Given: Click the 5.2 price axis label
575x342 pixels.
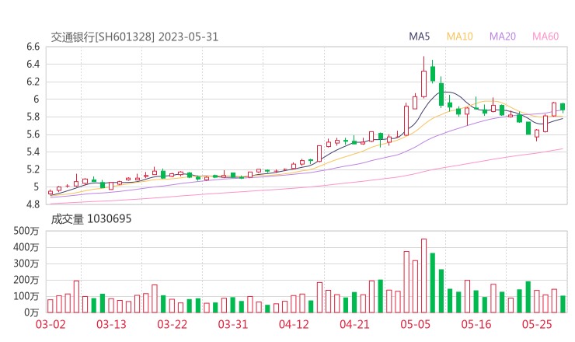Looking at the screenshot, I should coord(33,169).
